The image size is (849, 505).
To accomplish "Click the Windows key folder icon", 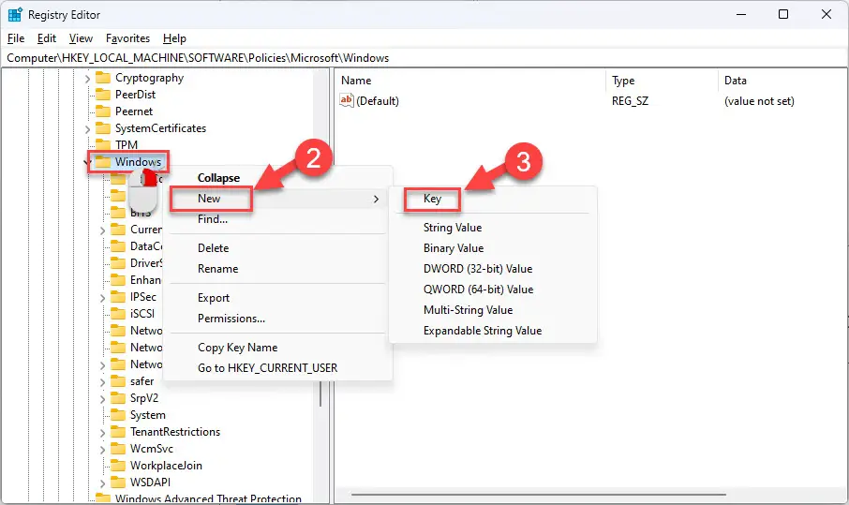I will click(x=103, y=162).
